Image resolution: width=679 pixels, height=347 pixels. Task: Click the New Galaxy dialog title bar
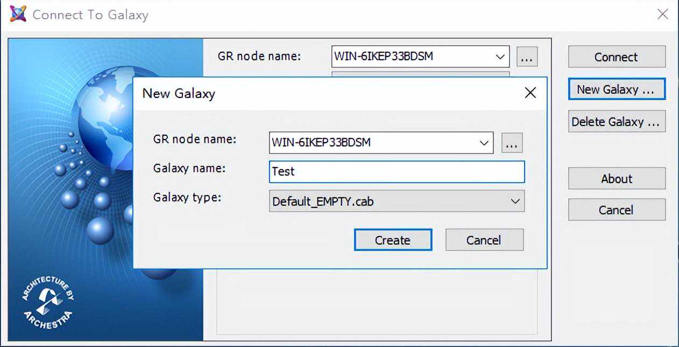tap(323, 93)
